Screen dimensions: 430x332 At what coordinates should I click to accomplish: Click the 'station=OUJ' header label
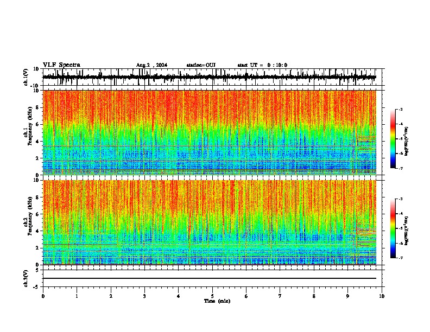coord(201,65)
